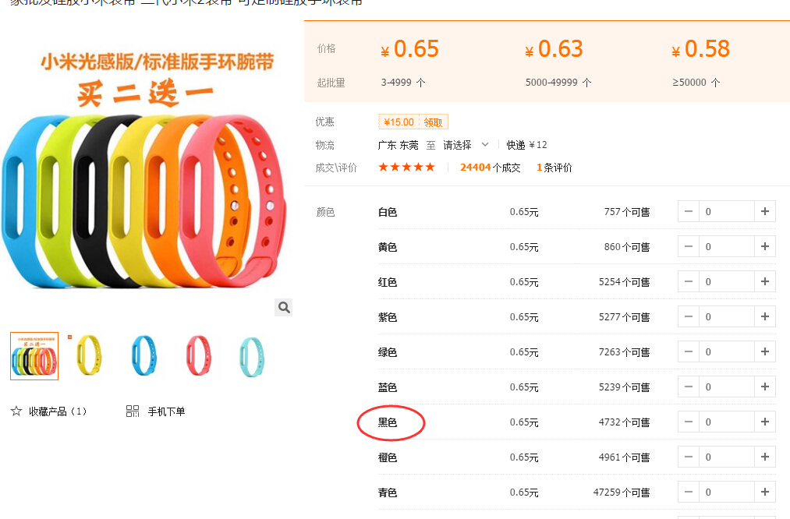Click the 广东 东莞 shipping origin text
790x519 pixels.
(x=398, y=145)
